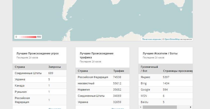Select the Норвегия row in traffic table
The width and height of the screenshot is (210, 109).
pos(102,90)
